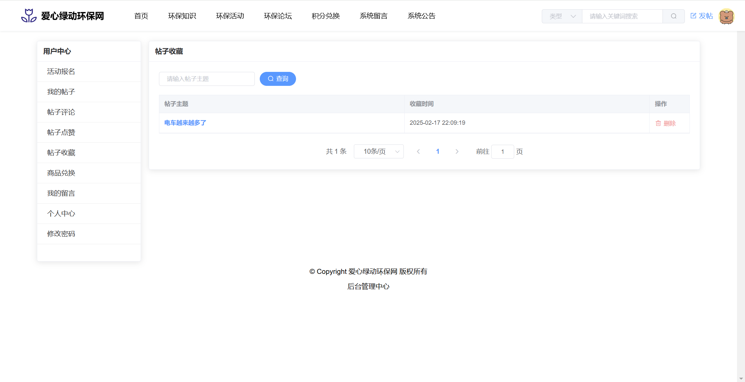This screenshot has width=745, height=382.
Task: Select 修改密码 from the sidebar
Action: click(61, 234)
